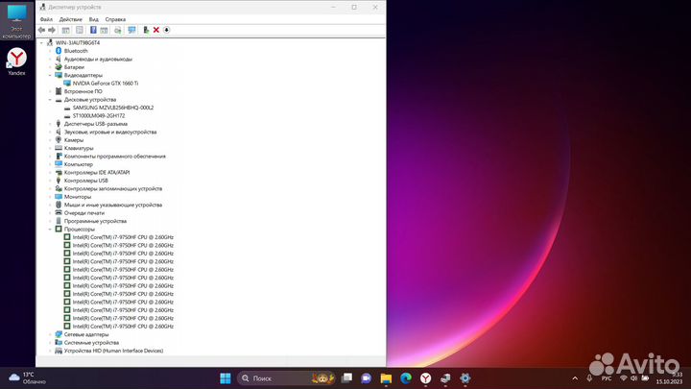Select Этот компьютер desktop icon

point(16,22)
